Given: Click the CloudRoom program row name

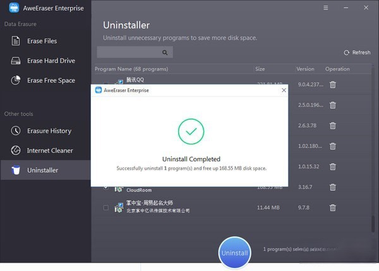Looking at the screenshot, I should (139, 190).
